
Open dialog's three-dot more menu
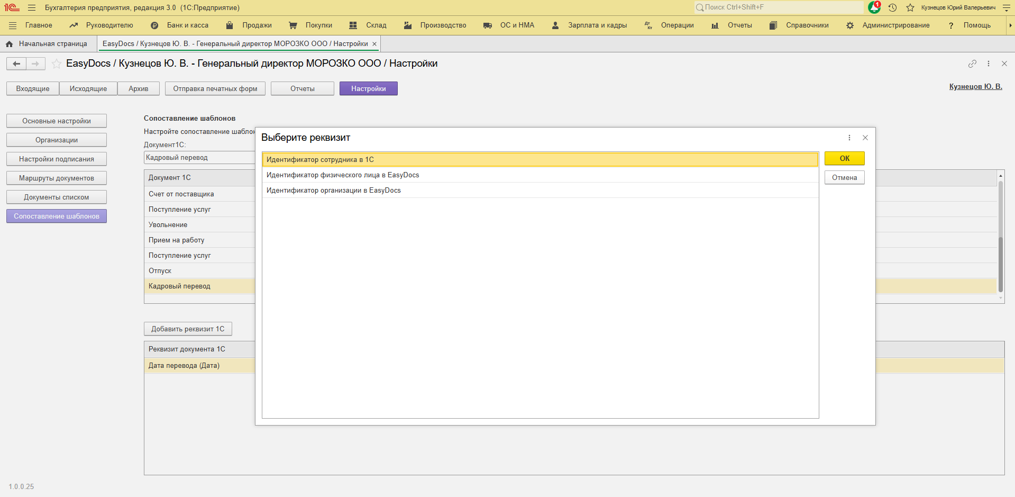pyautogui.click(x=849, y=138)
